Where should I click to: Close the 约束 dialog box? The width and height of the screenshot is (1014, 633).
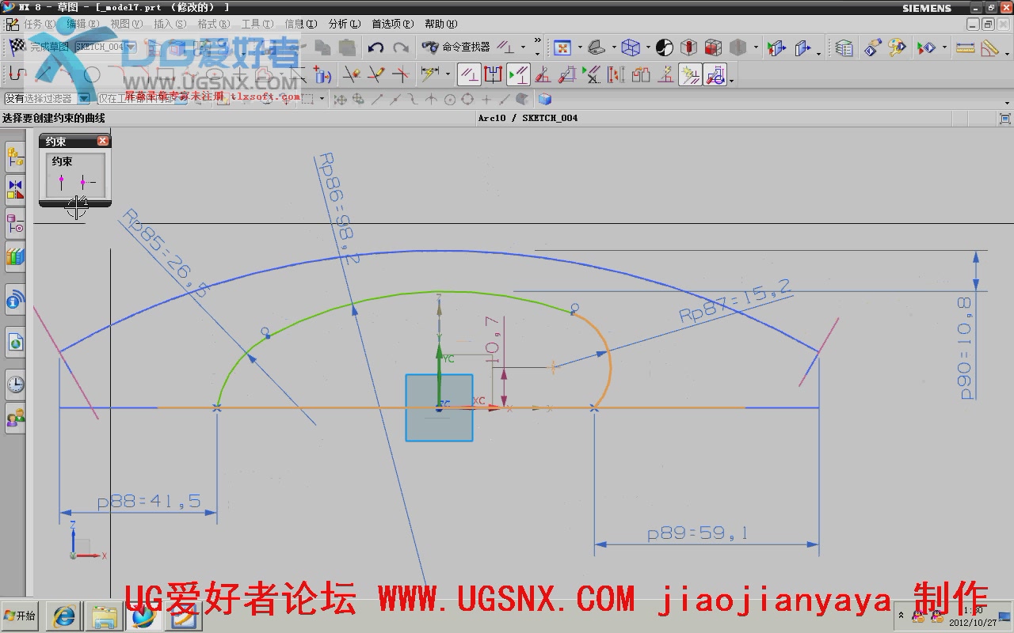tap(103, 141)
